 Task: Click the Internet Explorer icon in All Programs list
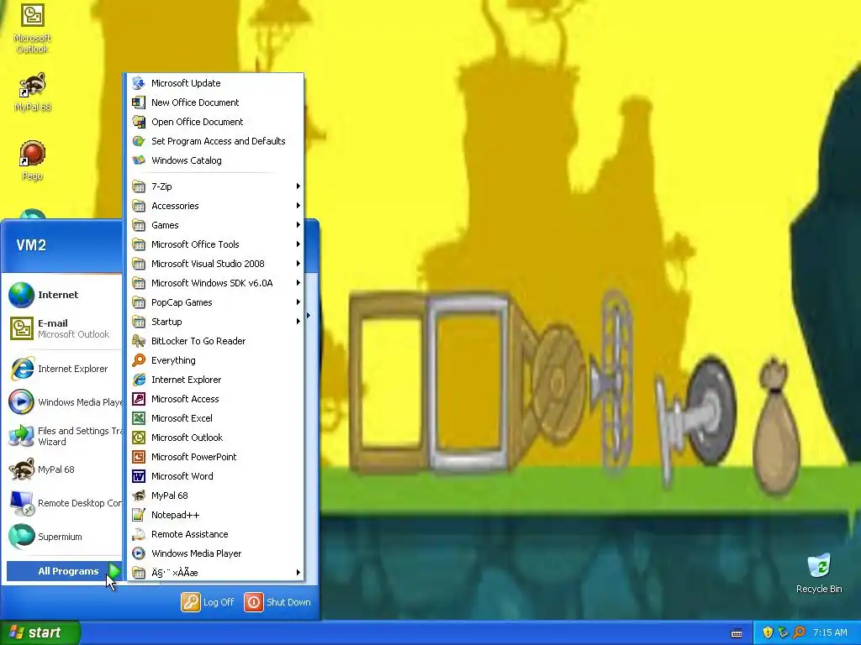click(x=139, y=380)
